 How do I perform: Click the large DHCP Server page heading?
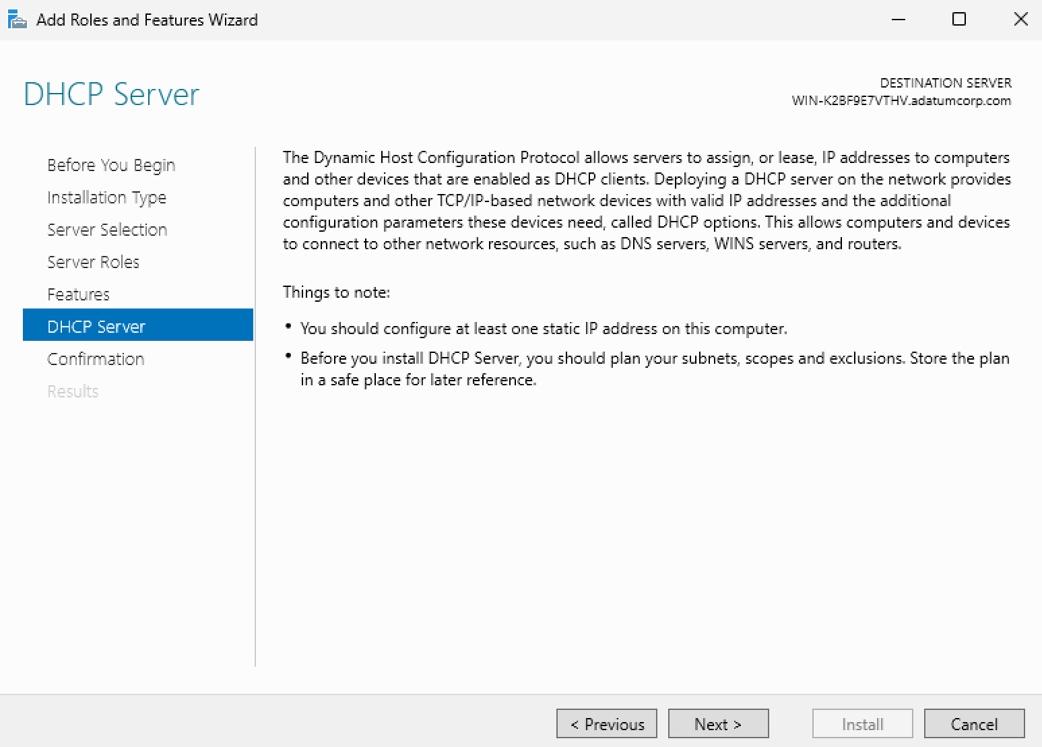pos(112,94)
